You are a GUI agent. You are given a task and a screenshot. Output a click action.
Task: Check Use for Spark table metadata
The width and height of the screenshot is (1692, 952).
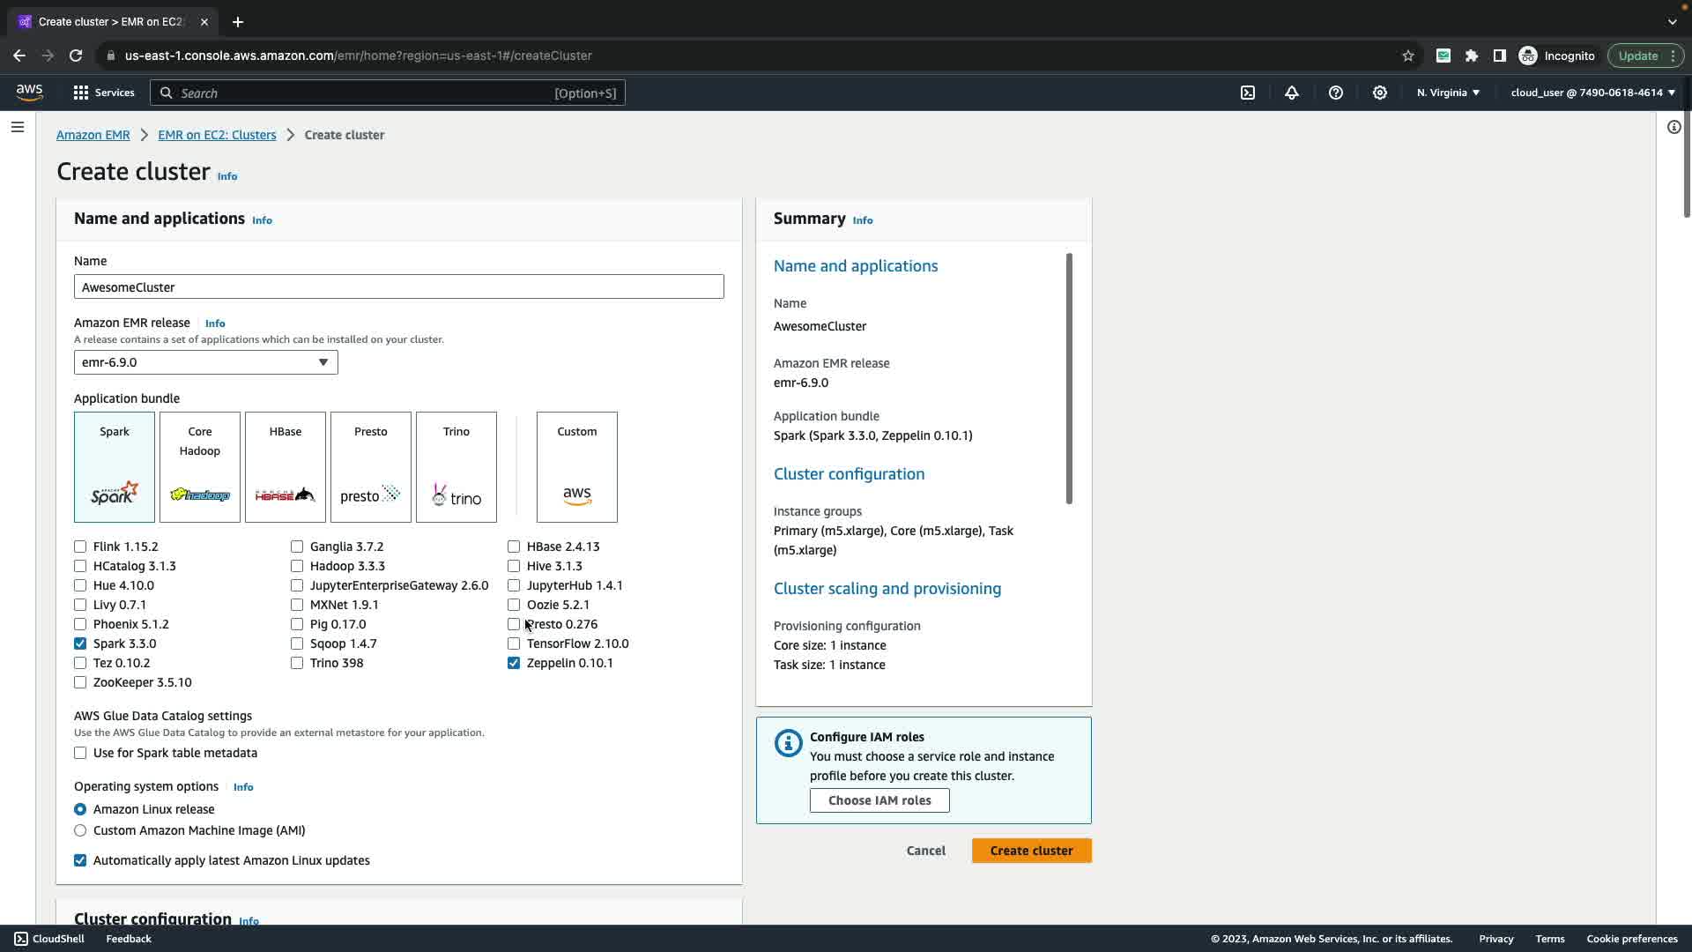pyautogui.click(x=80, y=753)
